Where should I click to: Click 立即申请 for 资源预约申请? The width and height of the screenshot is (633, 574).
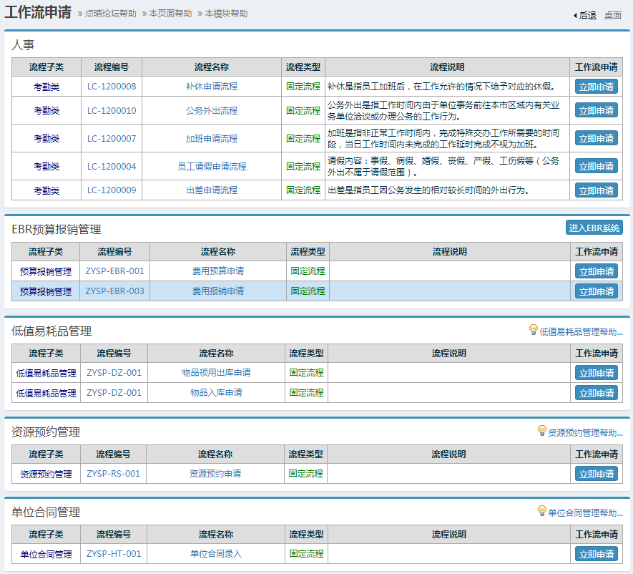tap(596, 474)
